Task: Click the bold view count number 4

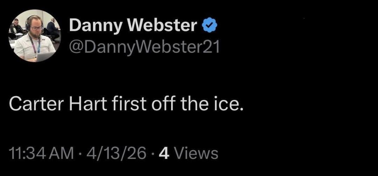Action: [163, 153]
